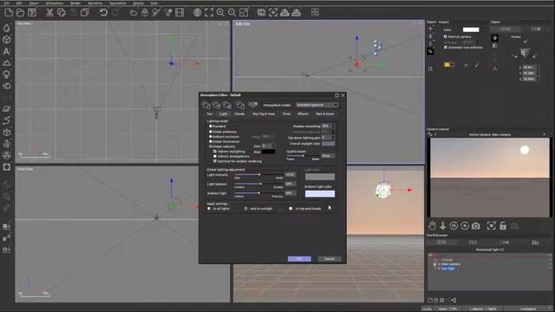555x312 pixels.
Task: Click the share icon in World Browser footer
Action: [454, 301]
